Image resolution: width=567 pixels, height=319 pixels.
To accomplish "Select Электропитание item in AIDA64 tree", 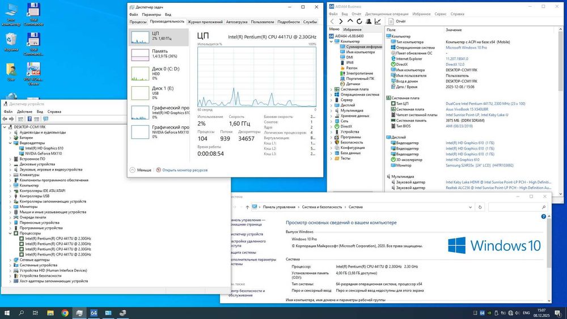I will click(x=359, y=73).
